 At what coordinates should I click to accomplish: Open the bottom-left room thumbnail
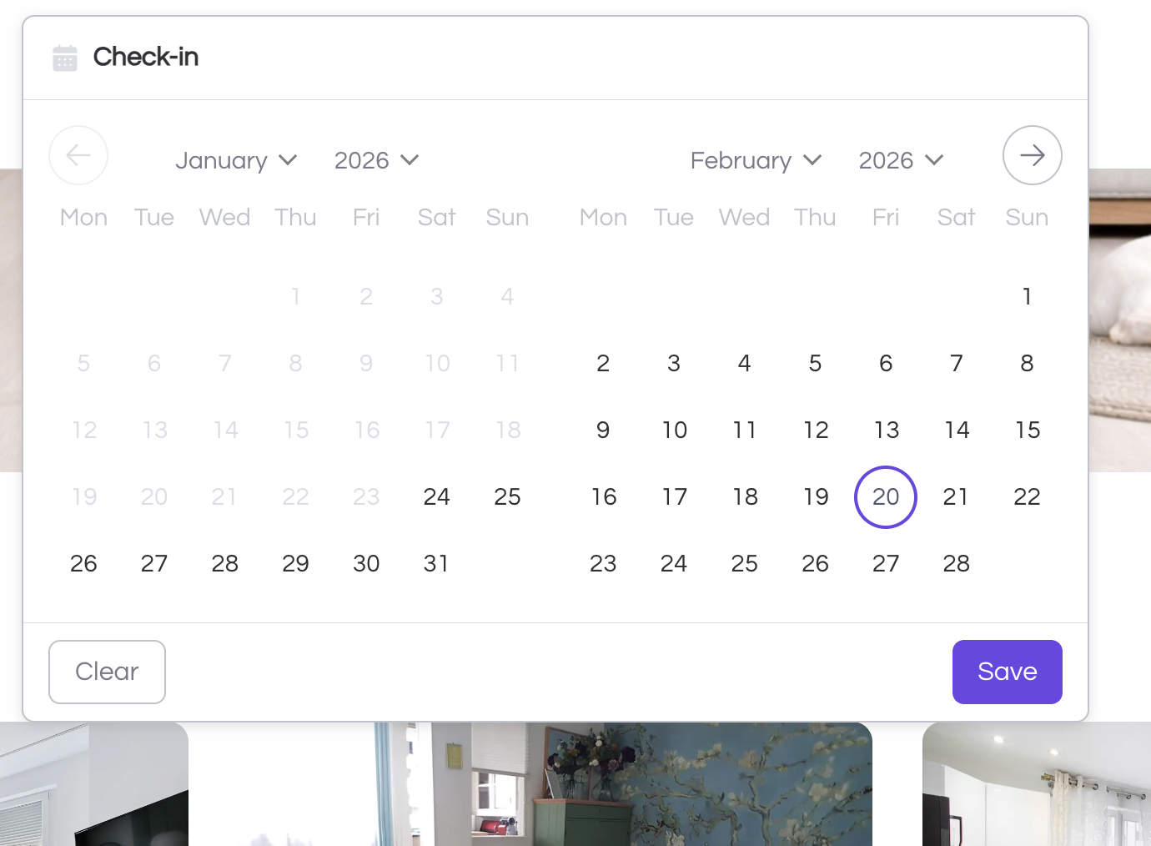[x=93, y=784]
